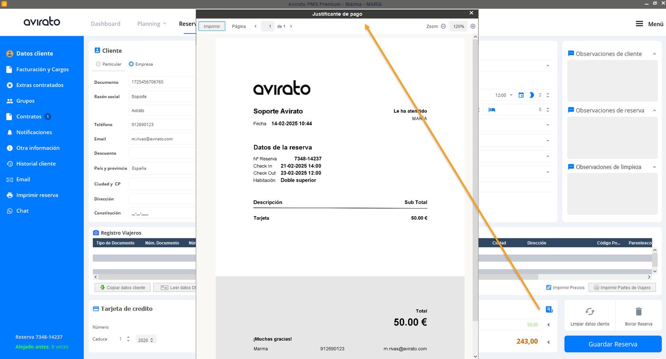666x359 pixels.
Task: Toggle the Imprimir Precios checkbox
Action: pyautogui.click(x=548, y=288)
